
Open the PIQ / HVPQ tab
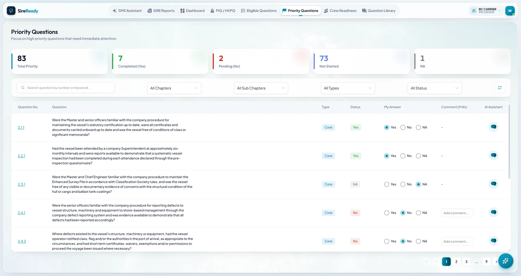point(223,11)
